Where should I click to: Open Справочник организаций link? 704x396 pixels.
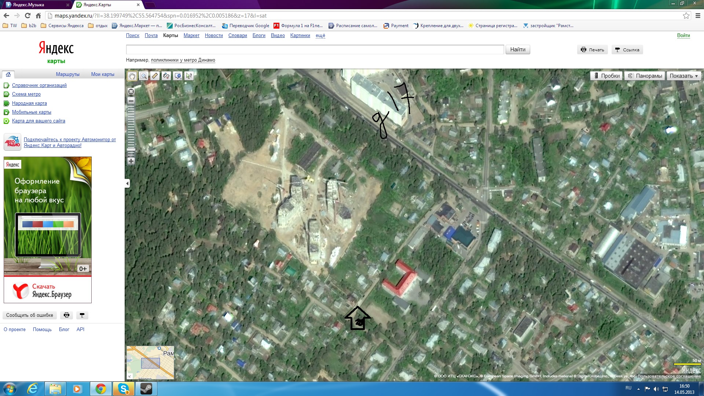39,85
